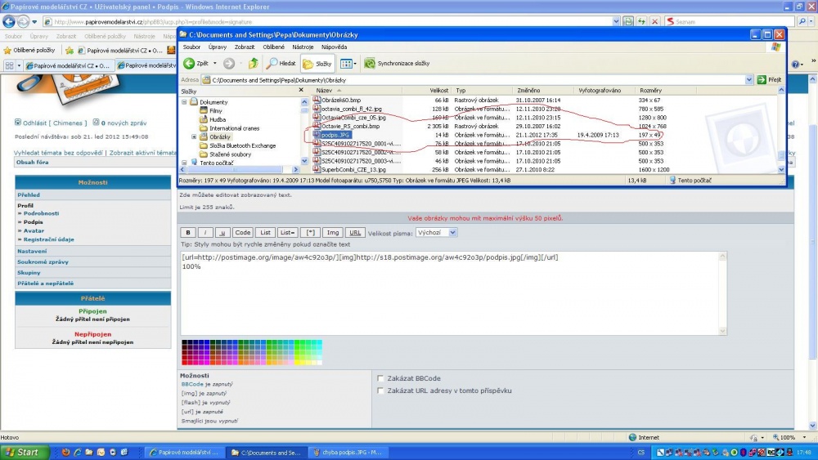Click the forward arrow in Explorer toolbar
818x460 pixels.
[x=229, y=64]
